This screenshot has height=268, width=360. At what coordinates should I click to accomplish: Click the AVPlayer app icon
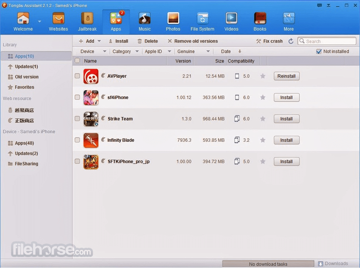coord(91,76)
